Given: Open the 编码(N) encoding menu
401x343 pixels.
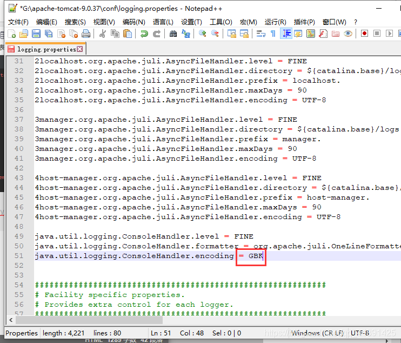Looking at the screenshot, I should (133, 22).
